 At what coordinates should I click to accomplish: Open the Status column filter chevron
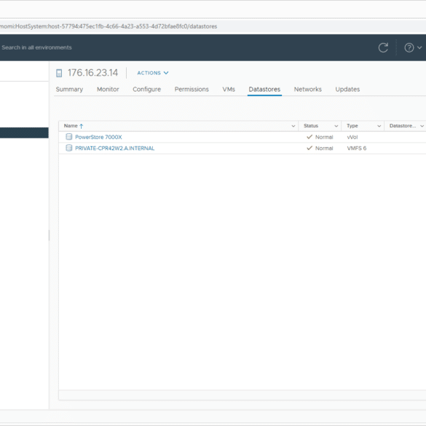336,126
